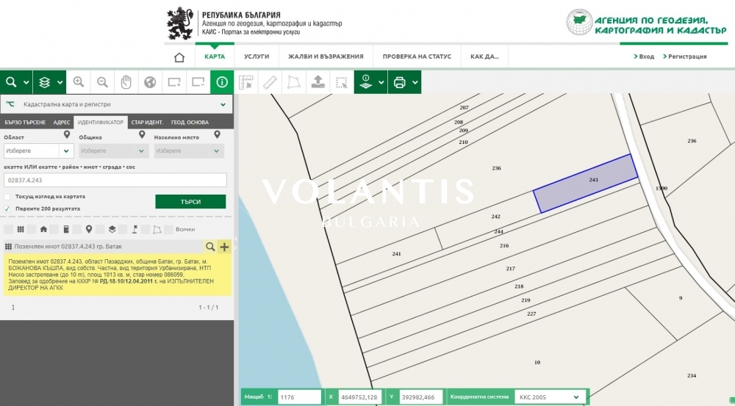This screenshot has height=406, width=735.
Task: Open the 'УСЛУГИ' menu item
Action: tap(257, 57)
